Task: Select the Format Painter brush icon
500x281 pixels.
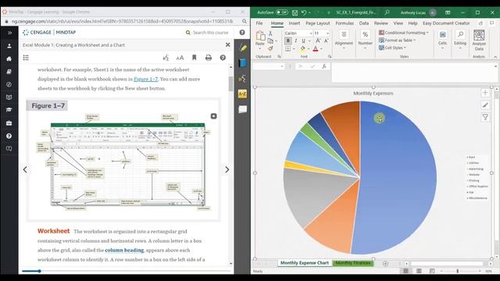Action: tap(270, 48)
